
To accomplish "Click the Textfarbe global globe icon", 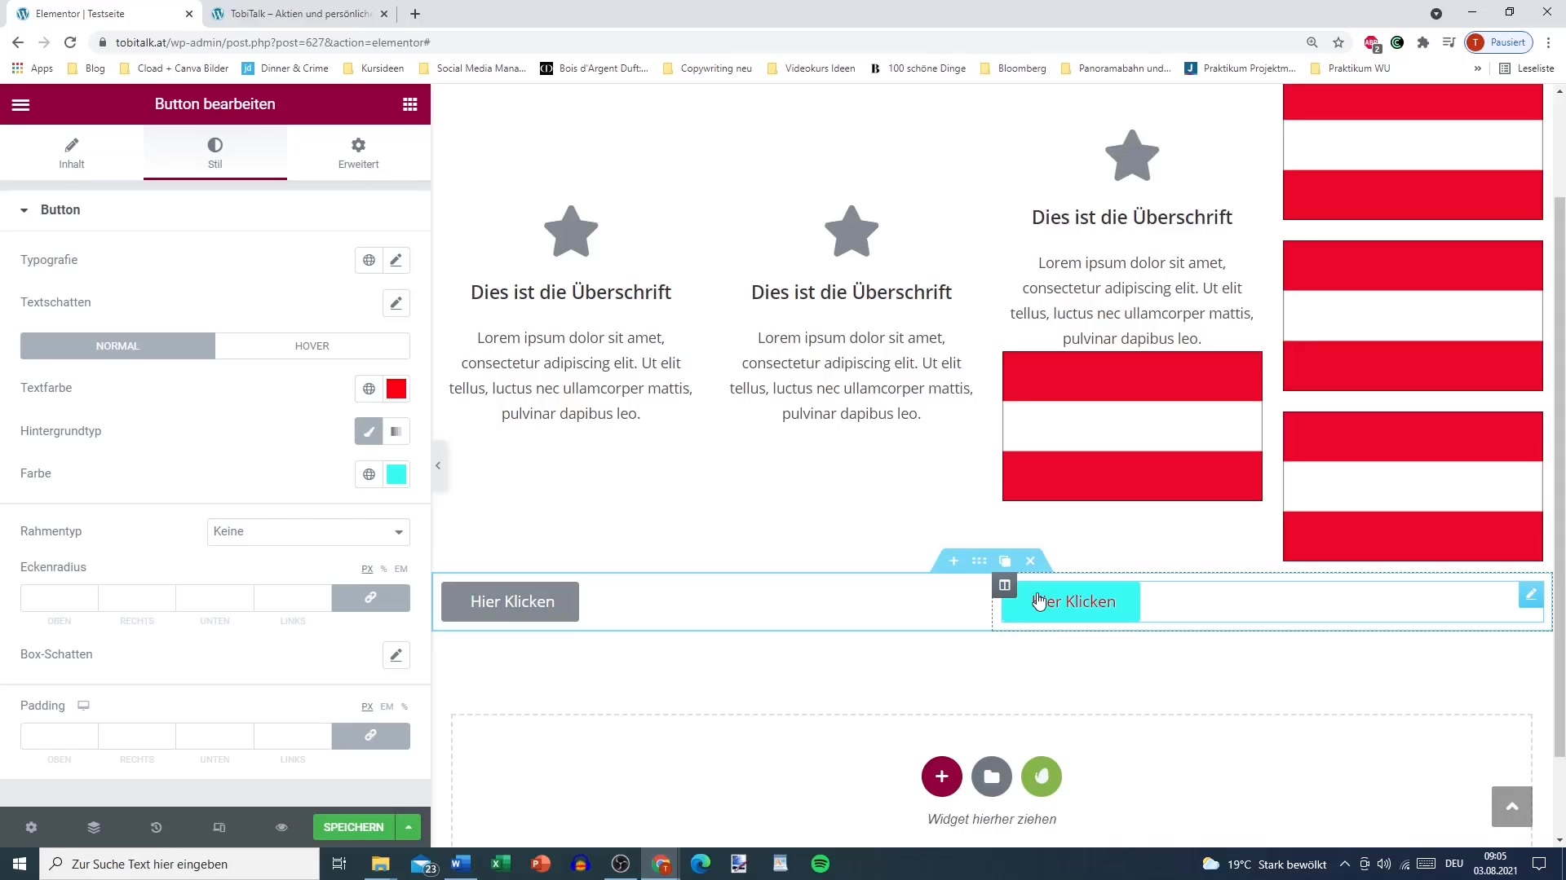I will (x=369, y=389).
